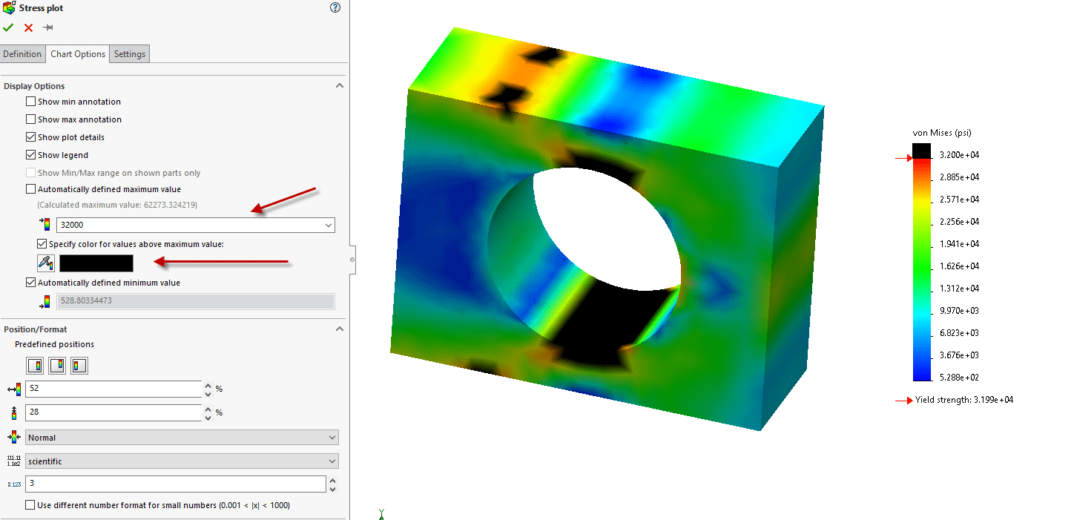Click the eyedropper color picker icon
The width and height of the screenshot is (1074, 520).
pyautogui.click(x=46, y=263)
